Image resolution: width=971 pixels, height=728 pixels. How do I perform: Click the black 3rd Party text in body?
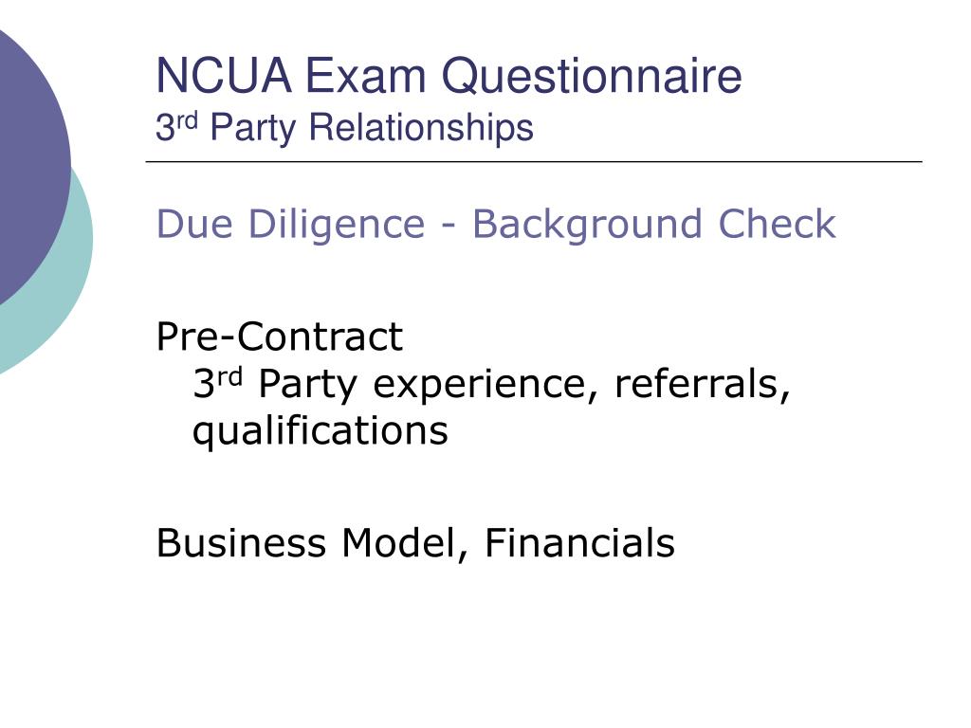[275, 383]
